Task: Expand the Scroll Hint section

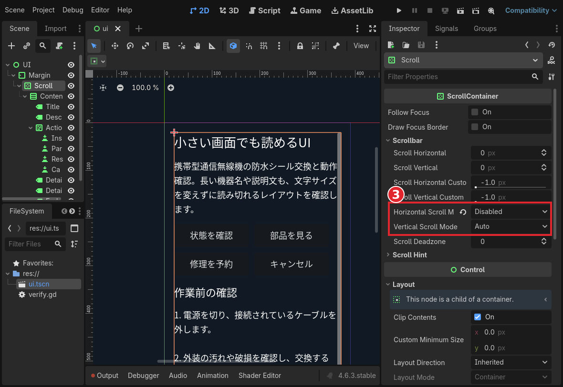Action: 409,255
